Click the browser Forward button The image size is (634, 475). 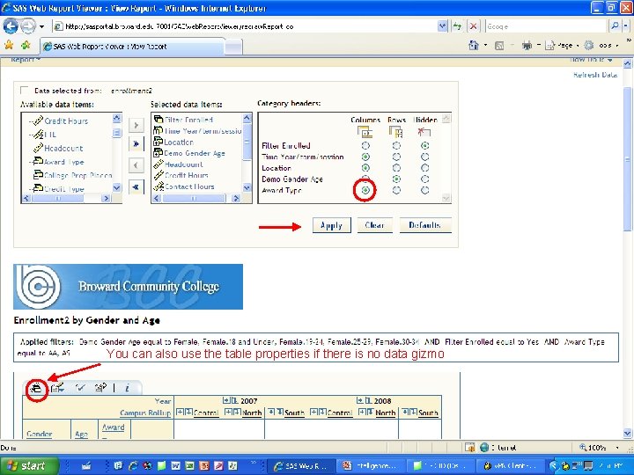pyautogui.click(x=27, y=26)
